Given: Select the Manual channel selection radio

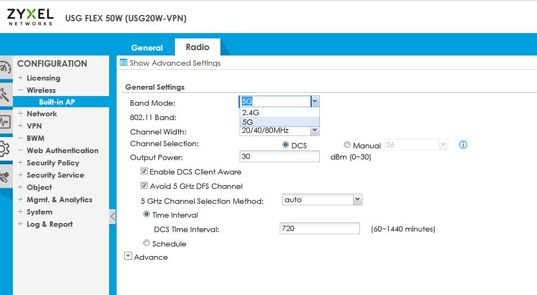Looking at the screenshot, I should pyautogui.click(x=347, y=145).
